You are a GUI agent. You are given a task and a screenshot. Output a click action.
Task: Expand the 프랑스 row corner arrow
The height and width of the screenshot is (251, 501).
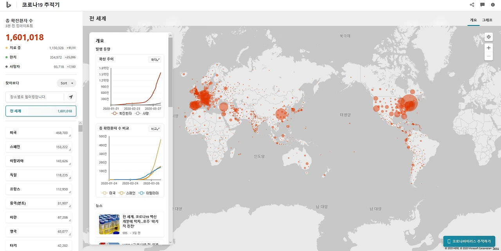(x=70, y=192)
